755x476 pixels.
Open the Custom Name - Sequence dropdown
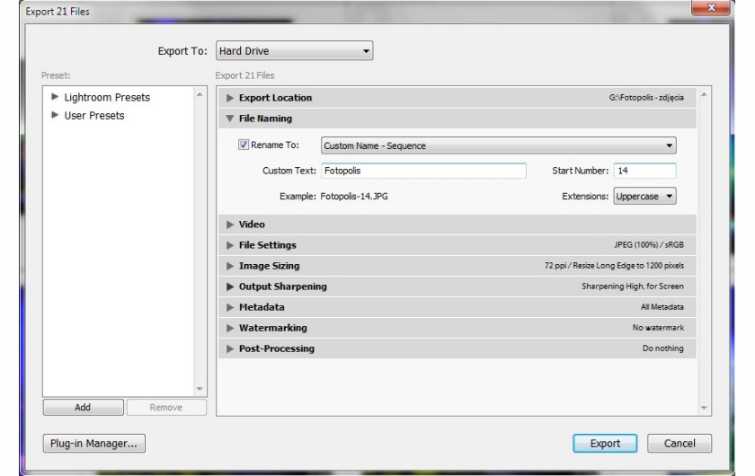coord(498,145)
